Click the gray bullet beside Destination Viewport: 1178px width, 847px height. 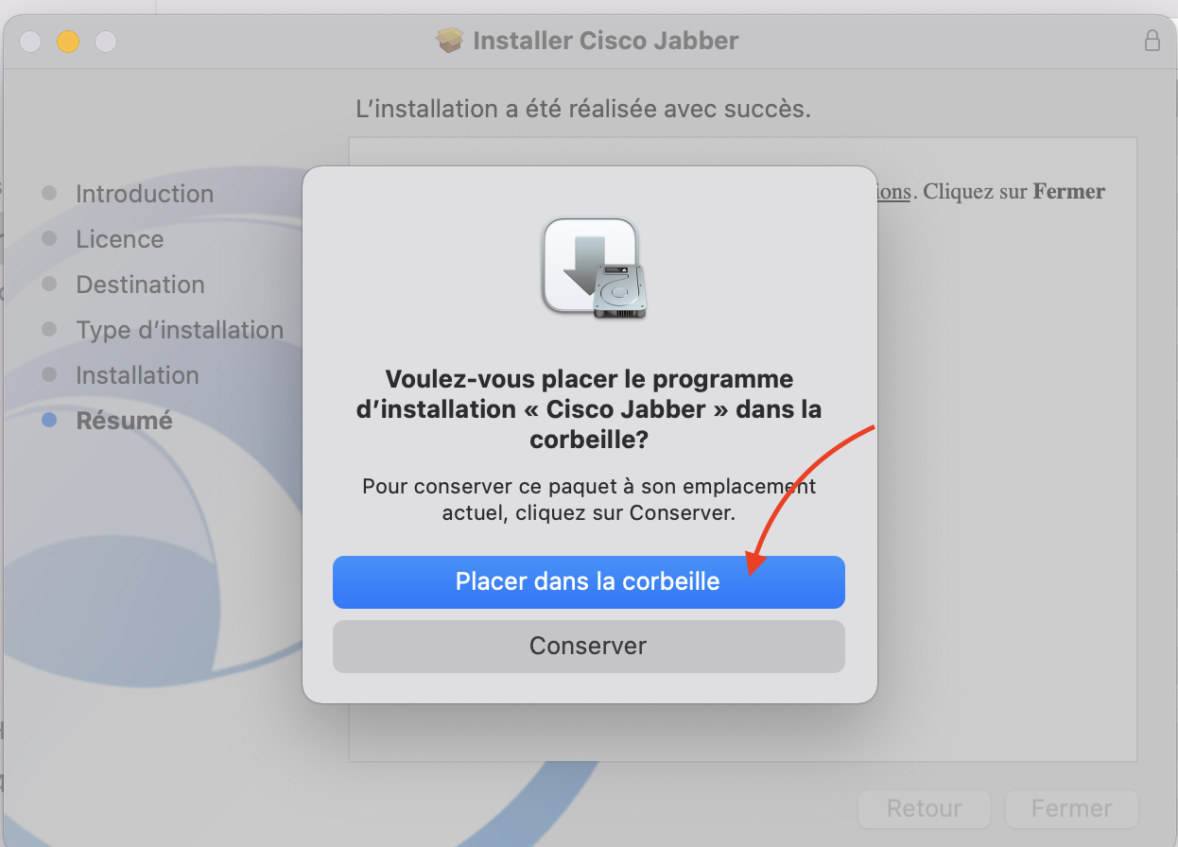[49, 285]
